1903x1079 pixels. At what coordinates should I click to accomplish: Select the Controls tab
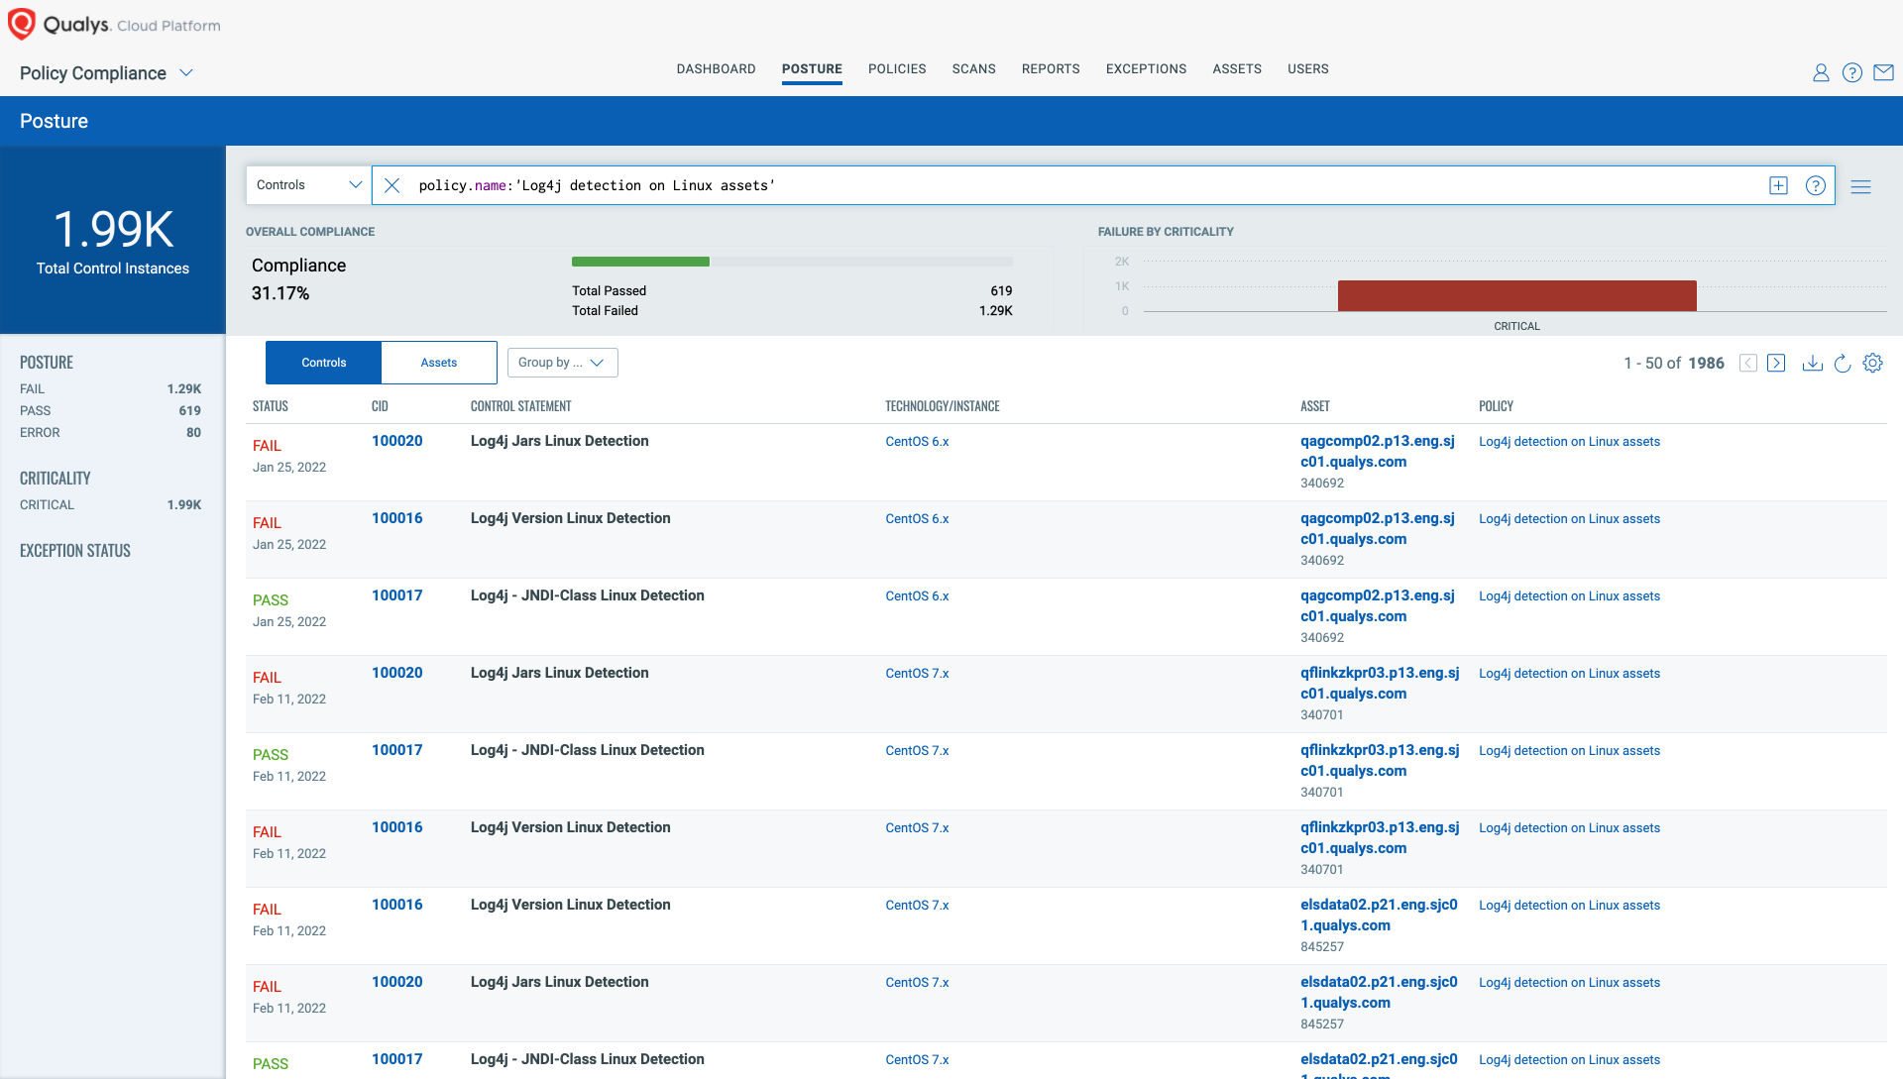[x=323, y=362]
